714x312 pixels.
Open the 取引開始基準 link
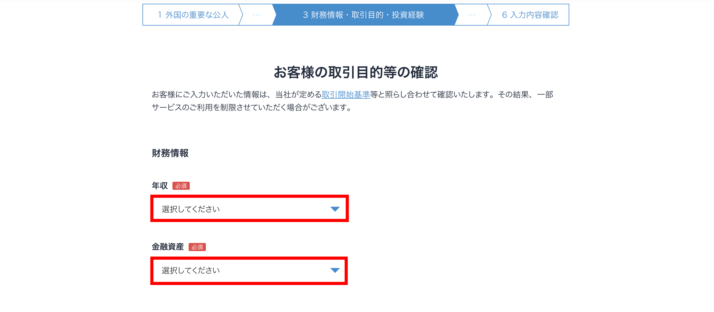[345, 94]
